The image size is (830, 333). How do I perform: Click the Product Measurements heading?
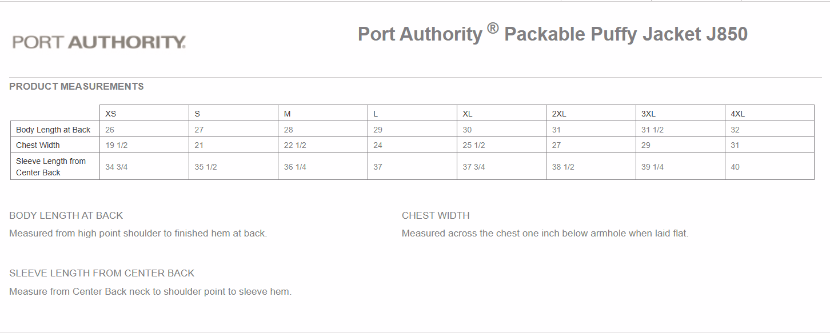77,87
